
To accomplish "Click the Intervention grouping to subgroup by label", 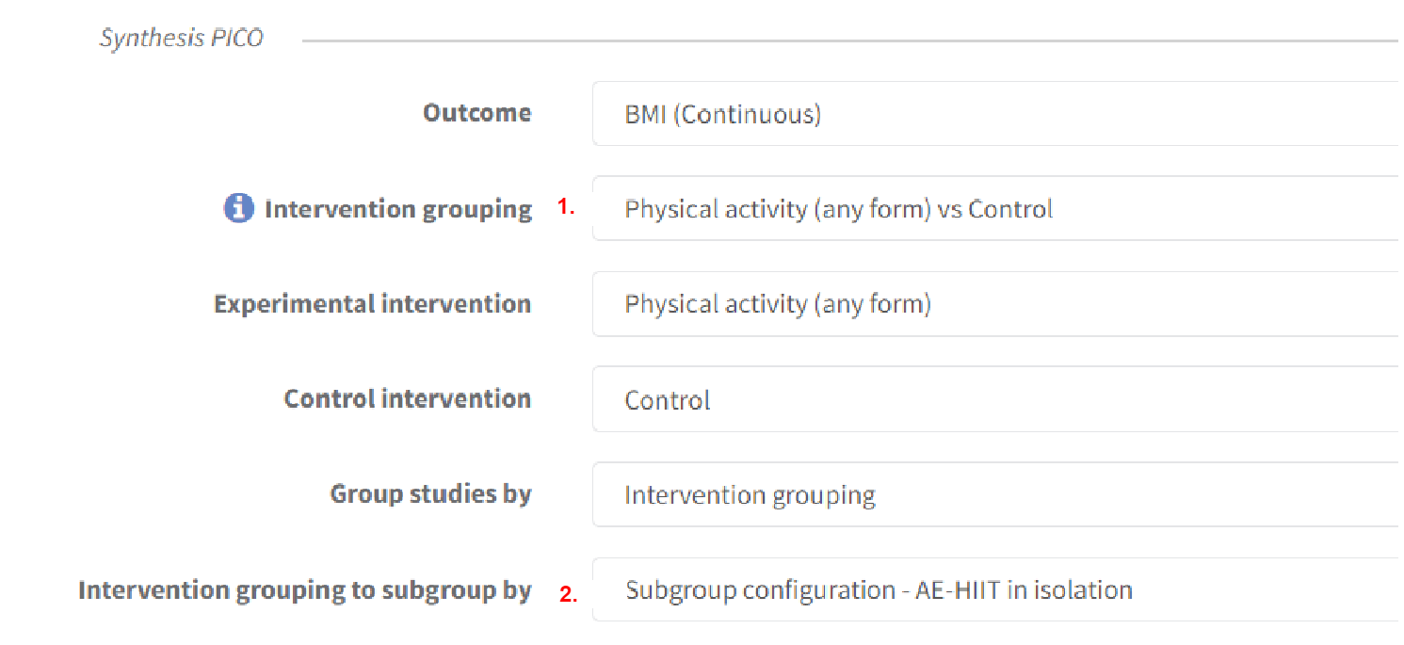I will click(x=304, y=590).
